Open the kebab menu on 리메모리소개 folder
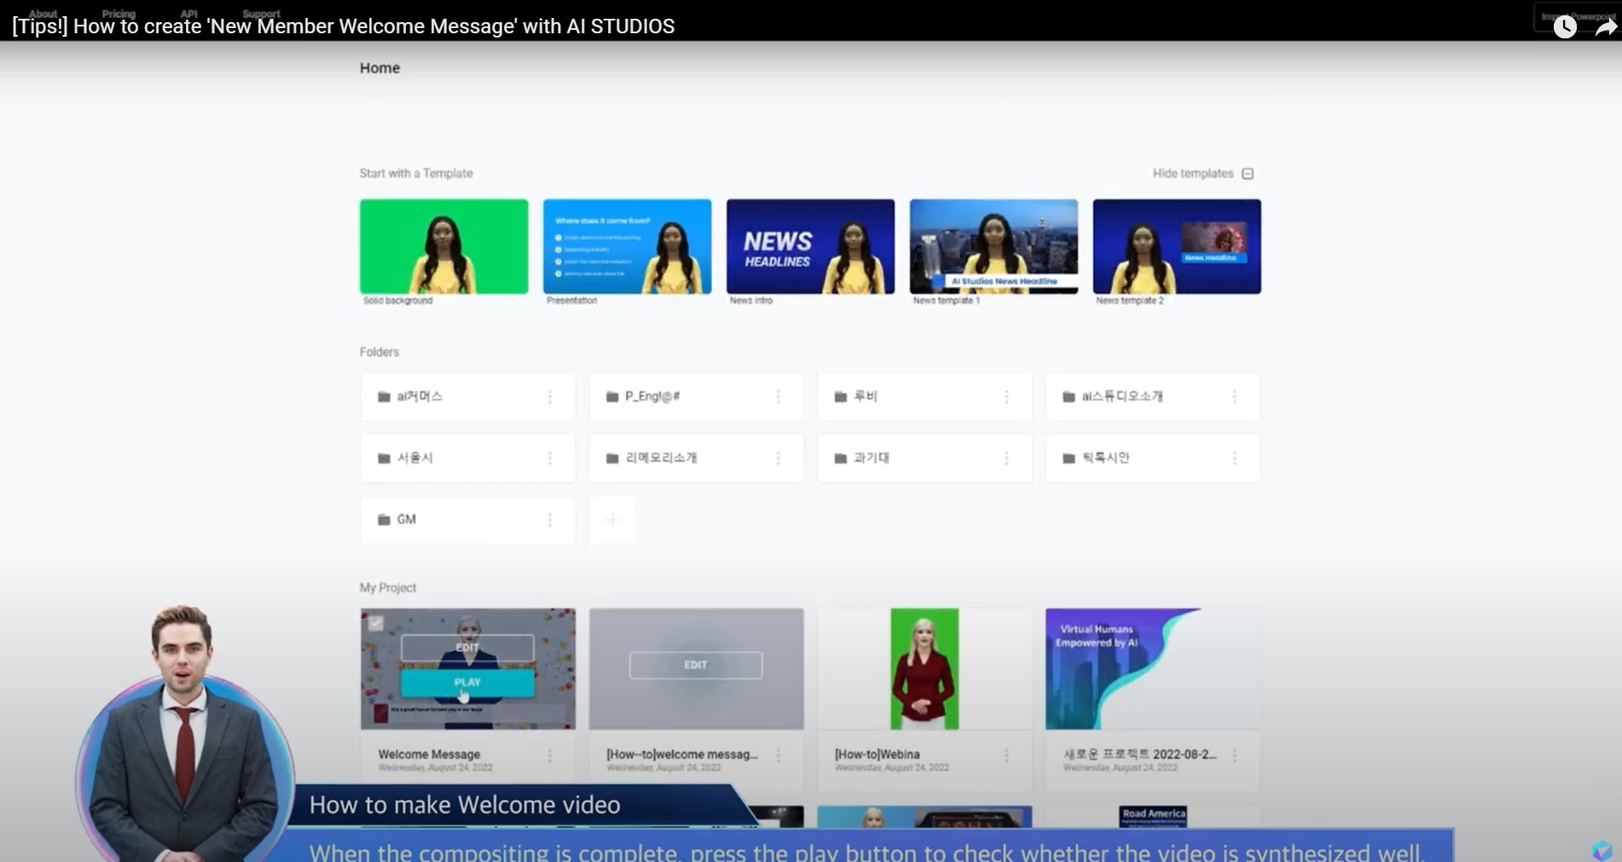Screen dimensions: 1622x862 tap(779, 458)
